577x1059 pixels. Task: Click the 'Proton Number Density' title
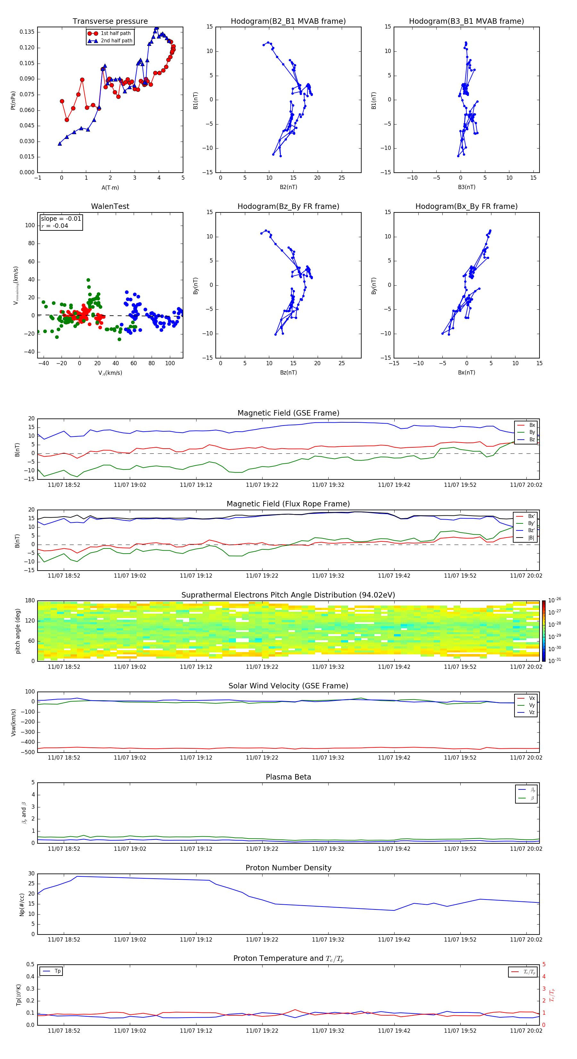288,868
